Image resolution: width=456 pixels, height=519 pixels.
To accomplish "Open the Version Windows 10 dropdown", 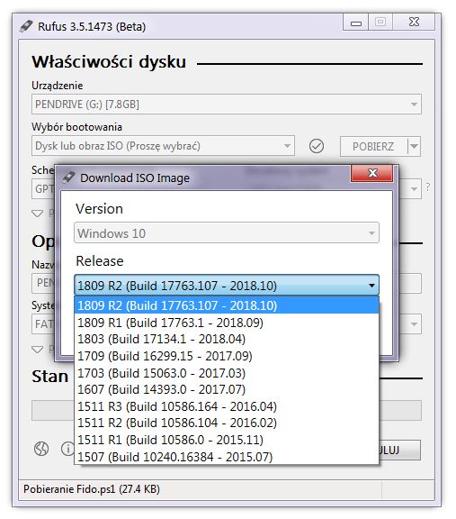I will tap(227, 233).
